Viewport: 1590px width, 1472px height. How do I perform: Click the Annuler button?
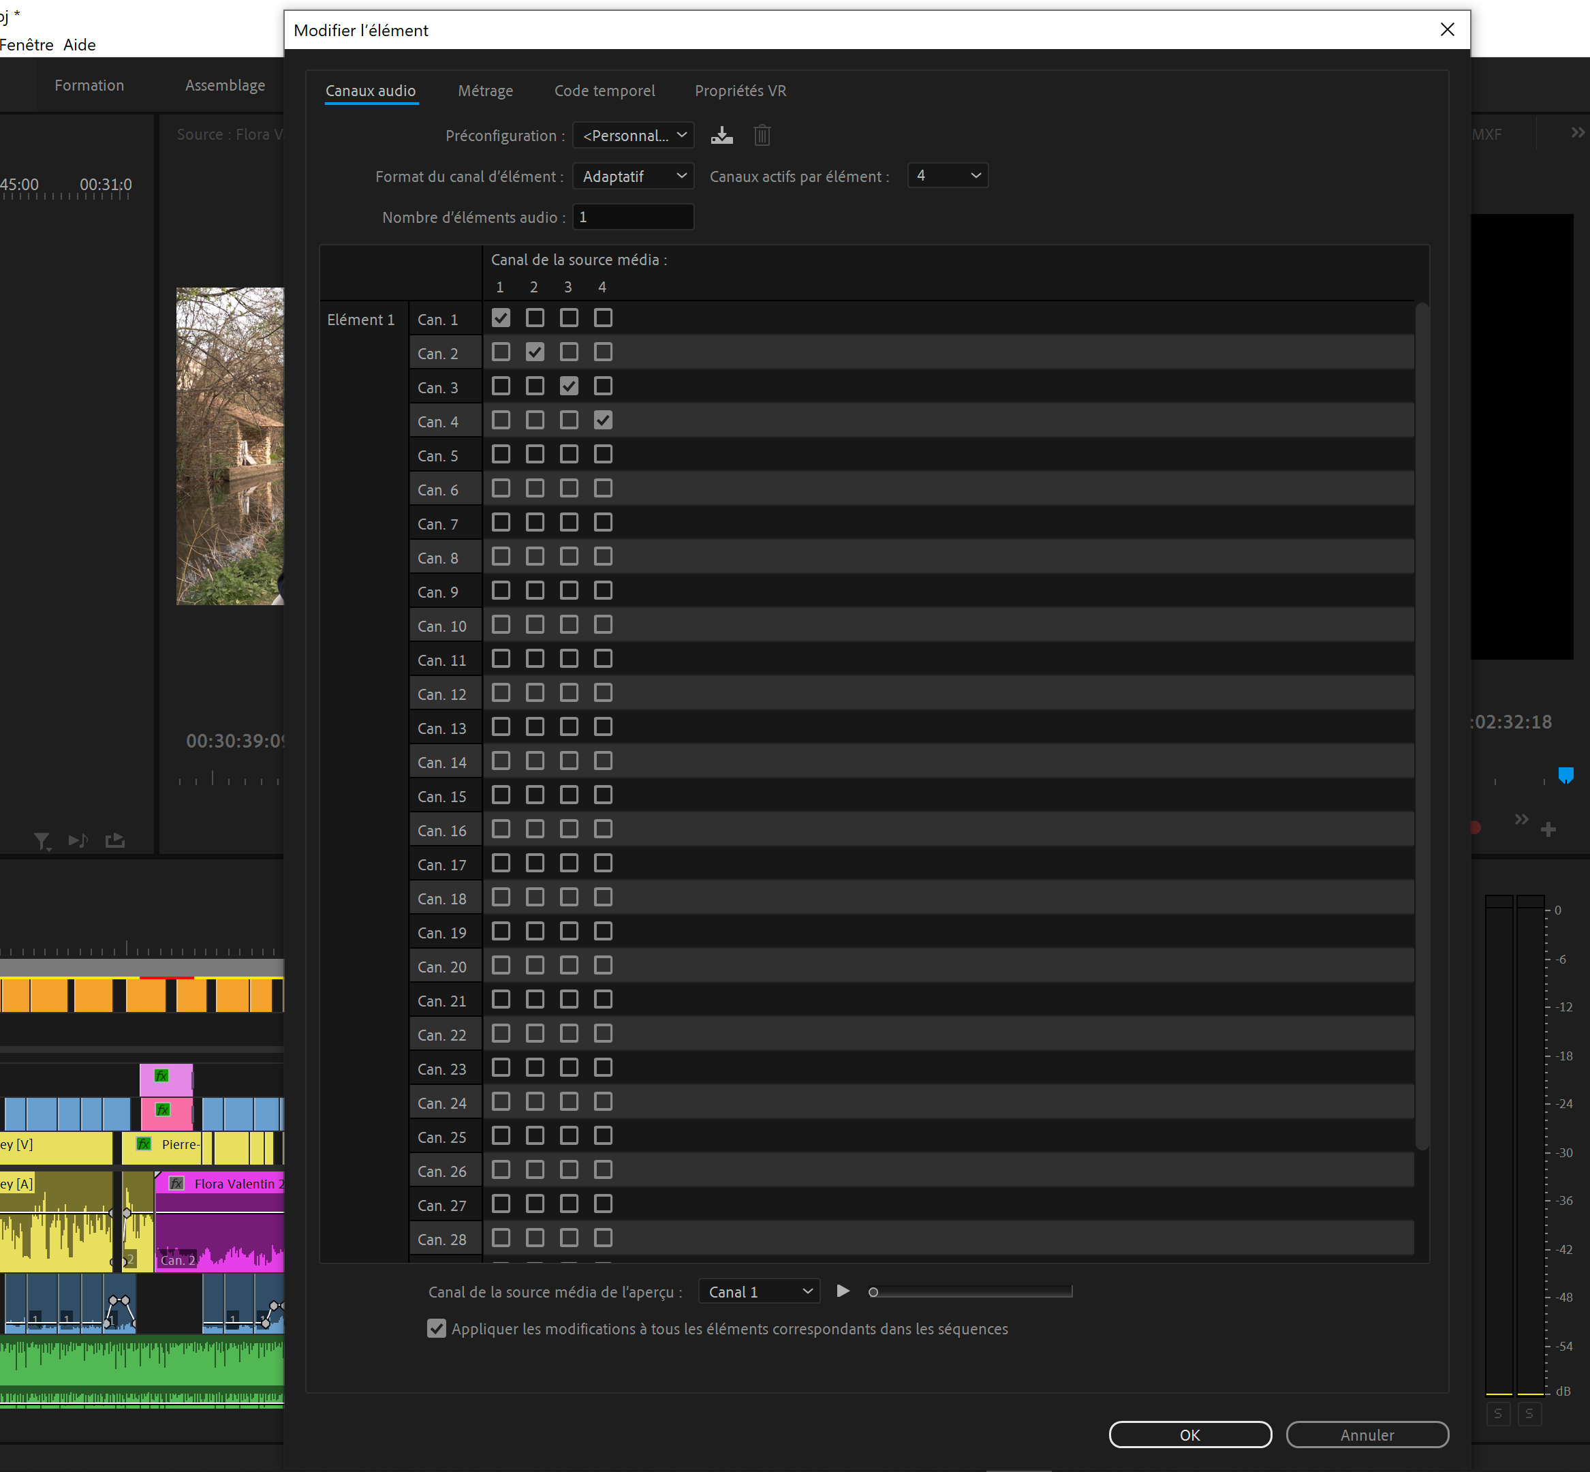tap(1367, 1435)
